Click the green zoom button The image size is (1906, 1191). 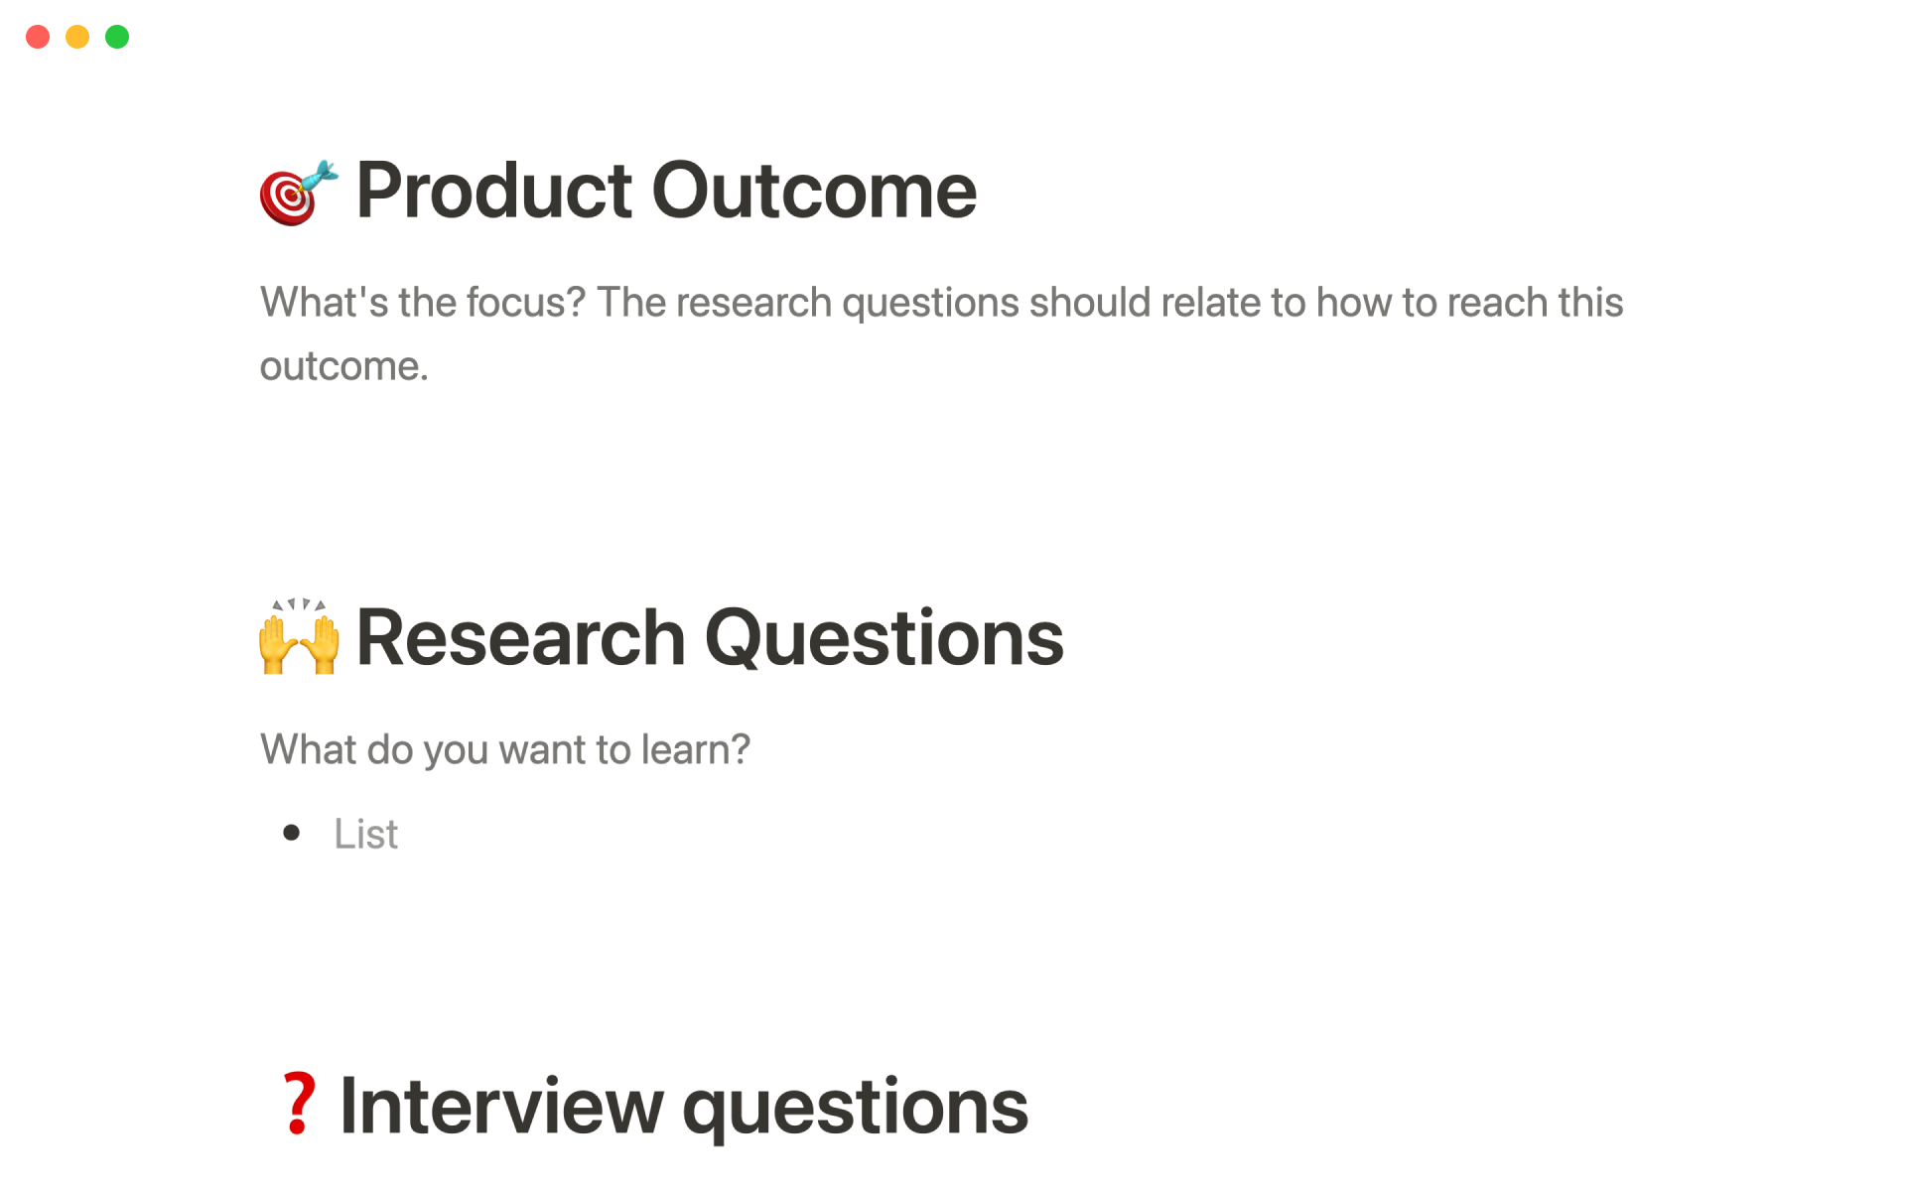(117, 37)
